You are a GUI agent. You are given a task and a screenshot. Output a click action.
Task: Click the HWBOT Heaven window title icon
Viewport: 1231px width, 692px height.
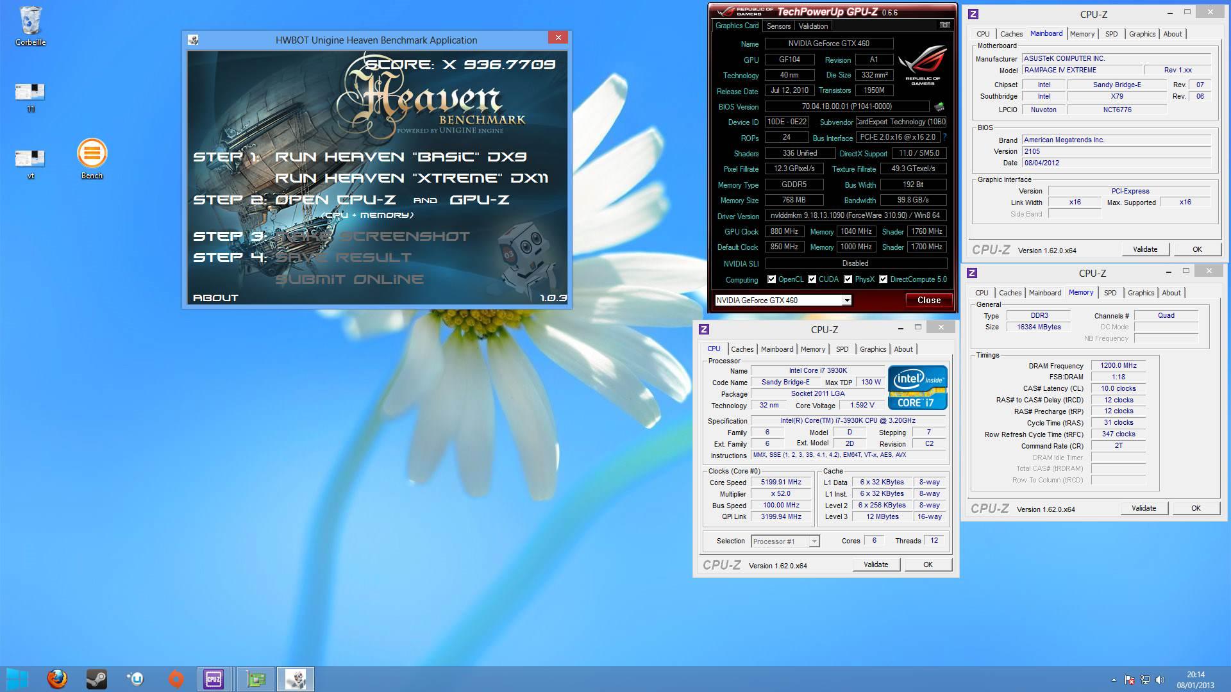pos(193,40)
